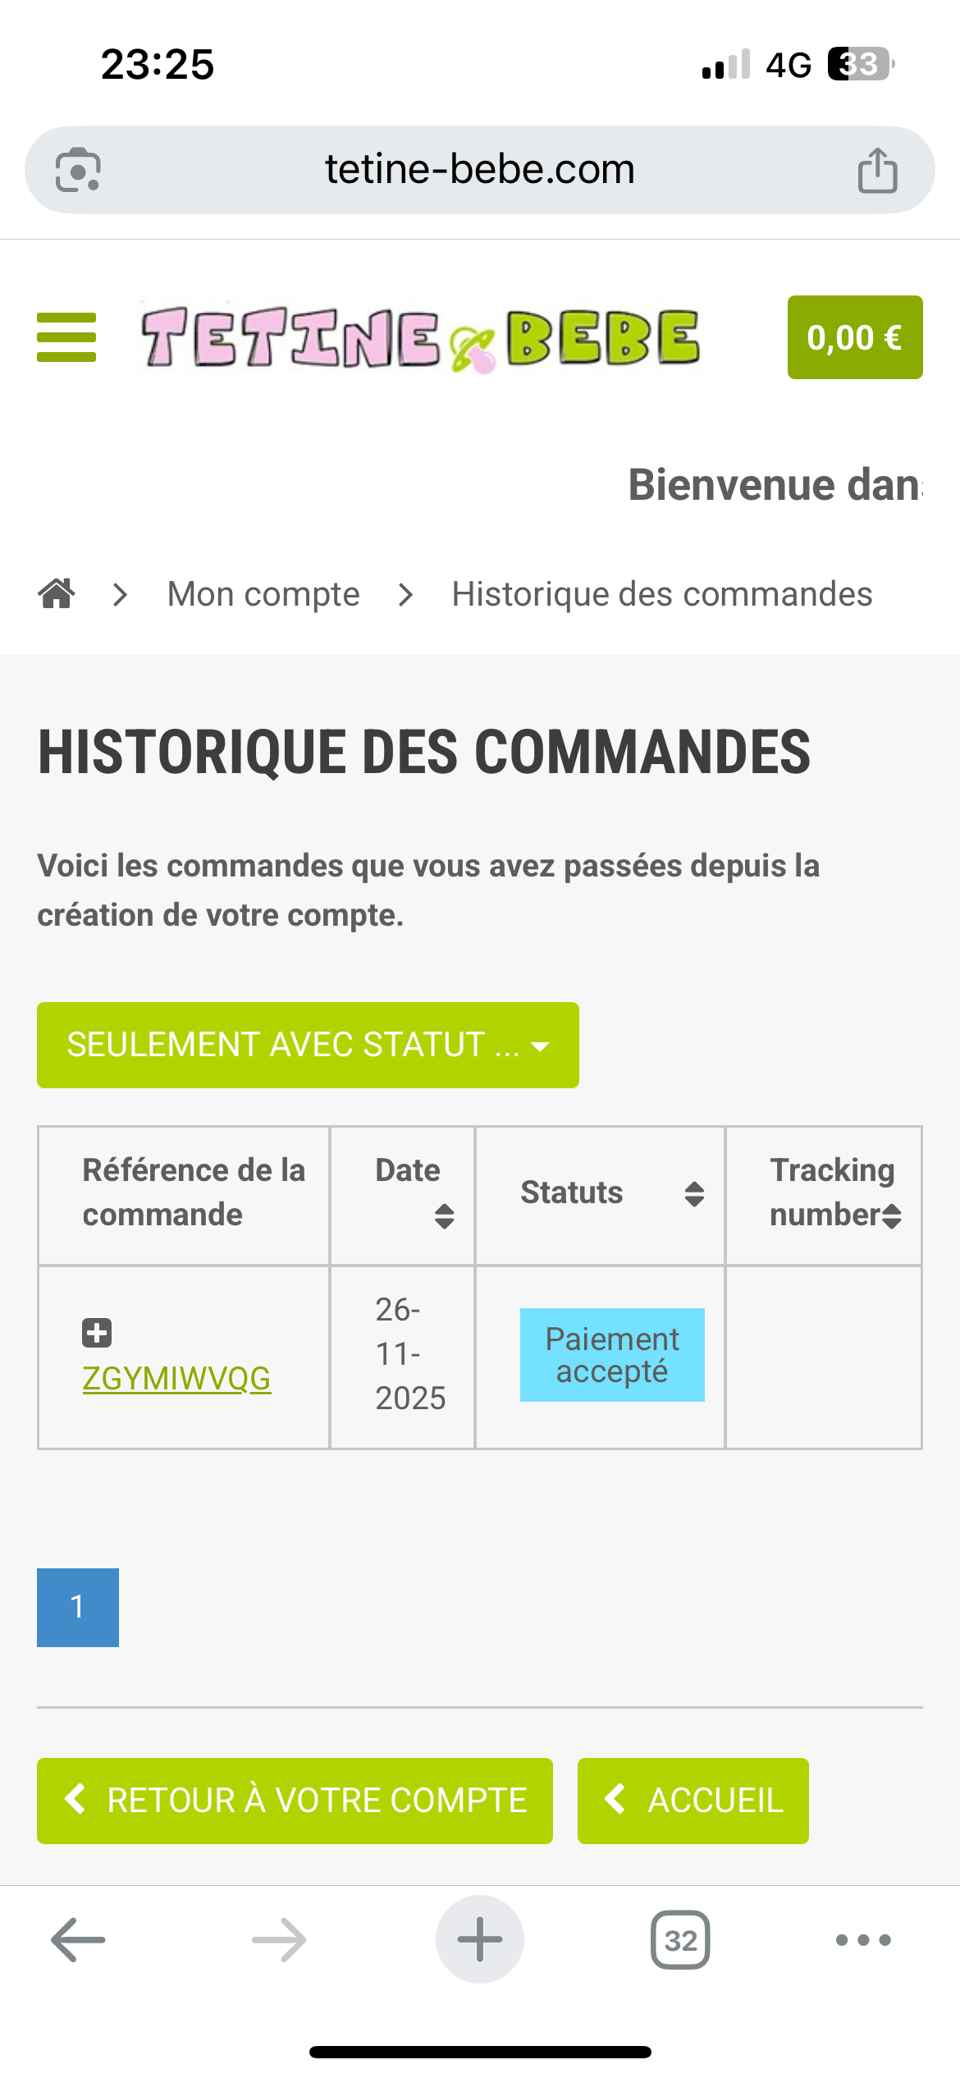
Task: Click the 'Accueil' button
Action: pos(693,1801)
